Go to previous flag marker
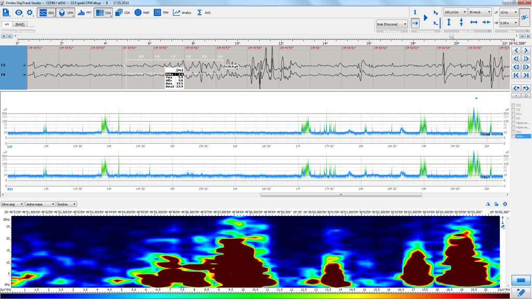Image resolution: width=532 pixels, height=299 pixels. (x=516, y=88)
